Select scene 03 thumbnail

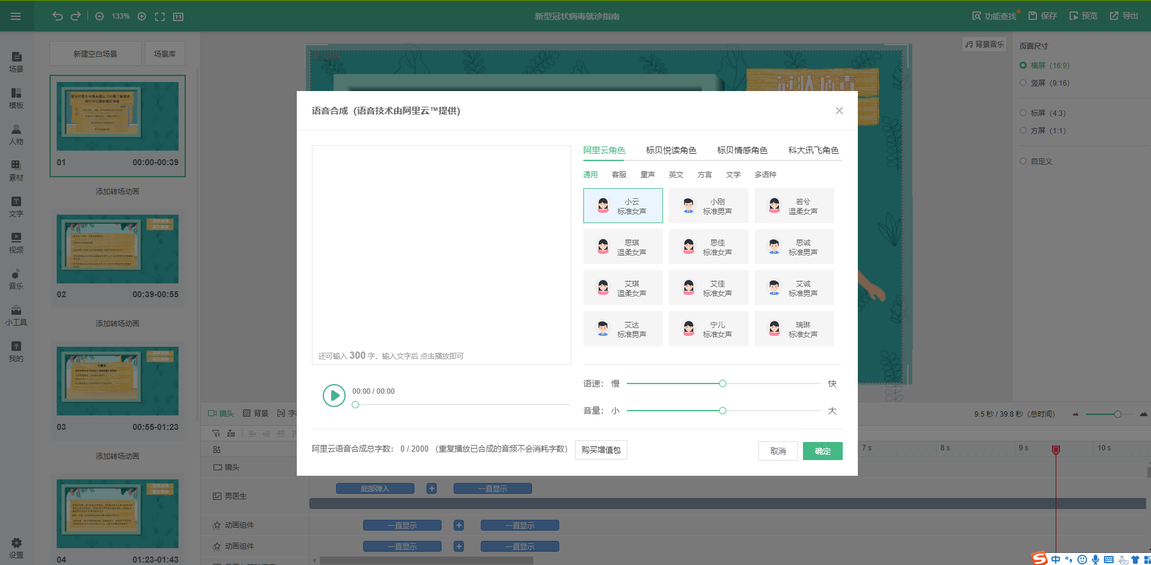118,381
